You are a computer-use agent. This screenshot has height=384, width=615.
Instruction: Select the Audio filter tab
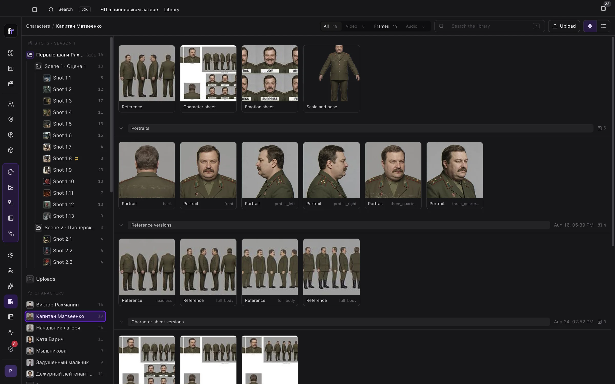[415, 26]
